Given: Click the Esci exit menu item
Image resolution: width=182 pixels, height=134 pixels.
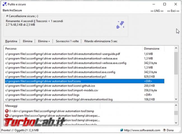Looking at the screenshot, I should pos(173,11).
